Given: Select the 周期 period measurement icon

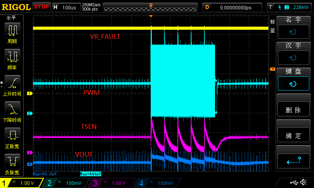Looking at the screenshot, I should click(13, 31).
